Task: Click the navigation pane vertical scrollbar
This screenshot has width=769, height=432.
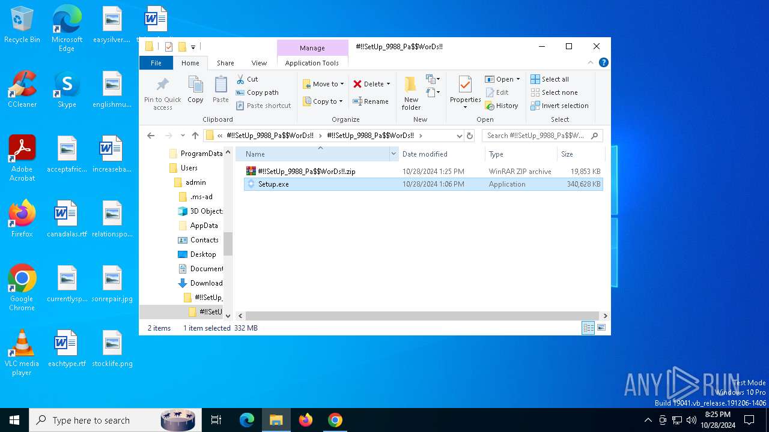Action: [228, 243]
